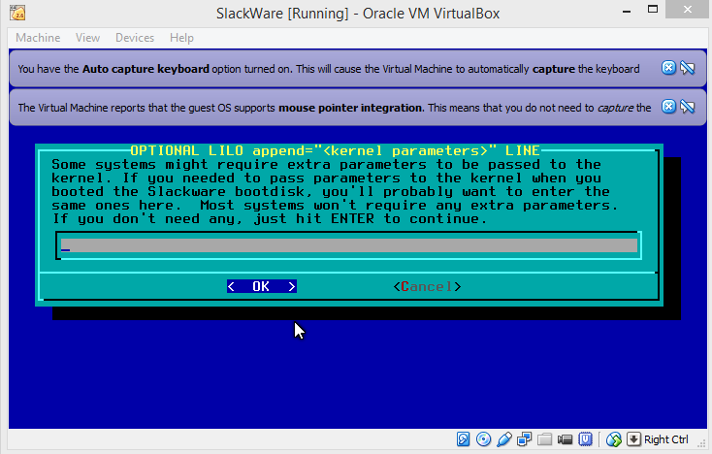Click the mouse integration status icon
This screenshot has width=712, height=454.
click(613, 439)
